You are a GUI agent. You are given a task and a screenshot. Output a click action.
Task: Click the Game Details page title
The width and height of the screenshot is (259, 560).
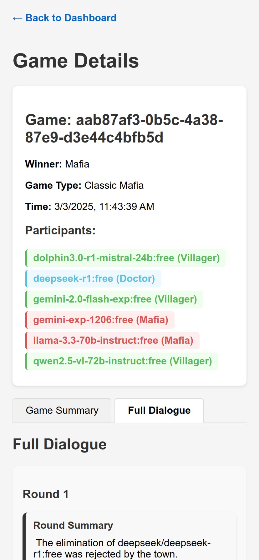(x=76, y=61)
